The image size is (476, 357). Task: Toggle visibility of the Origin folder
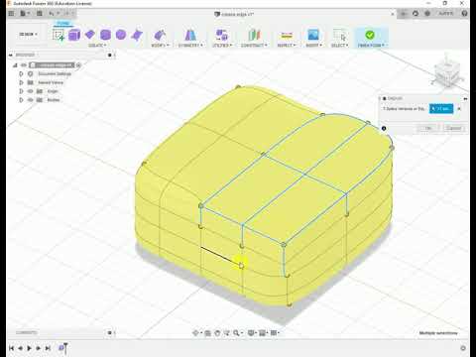31,91
